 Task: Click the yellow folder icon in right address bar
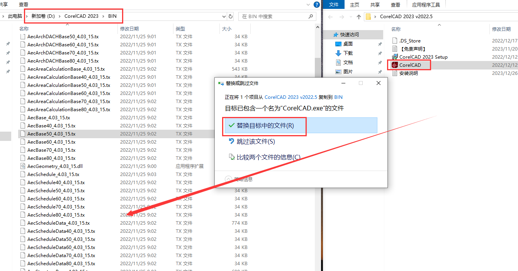point(368,17)
